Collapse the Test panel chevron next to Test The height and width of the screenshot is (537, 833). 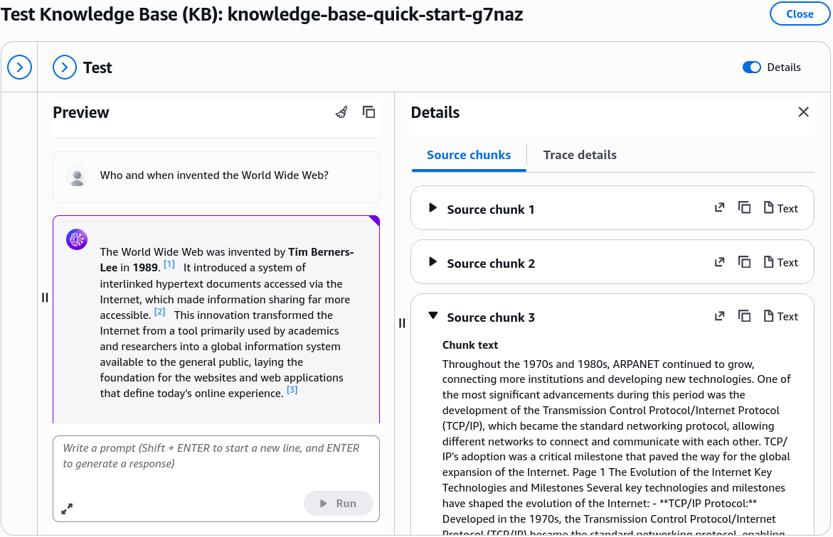pos(65,67)
